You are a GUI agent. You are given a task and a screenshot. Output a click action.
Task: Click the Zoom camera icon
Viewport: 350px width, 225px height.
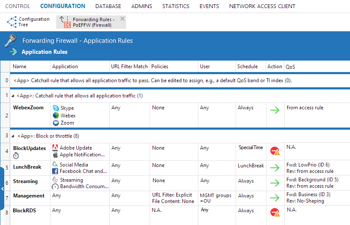pos(56,123)
